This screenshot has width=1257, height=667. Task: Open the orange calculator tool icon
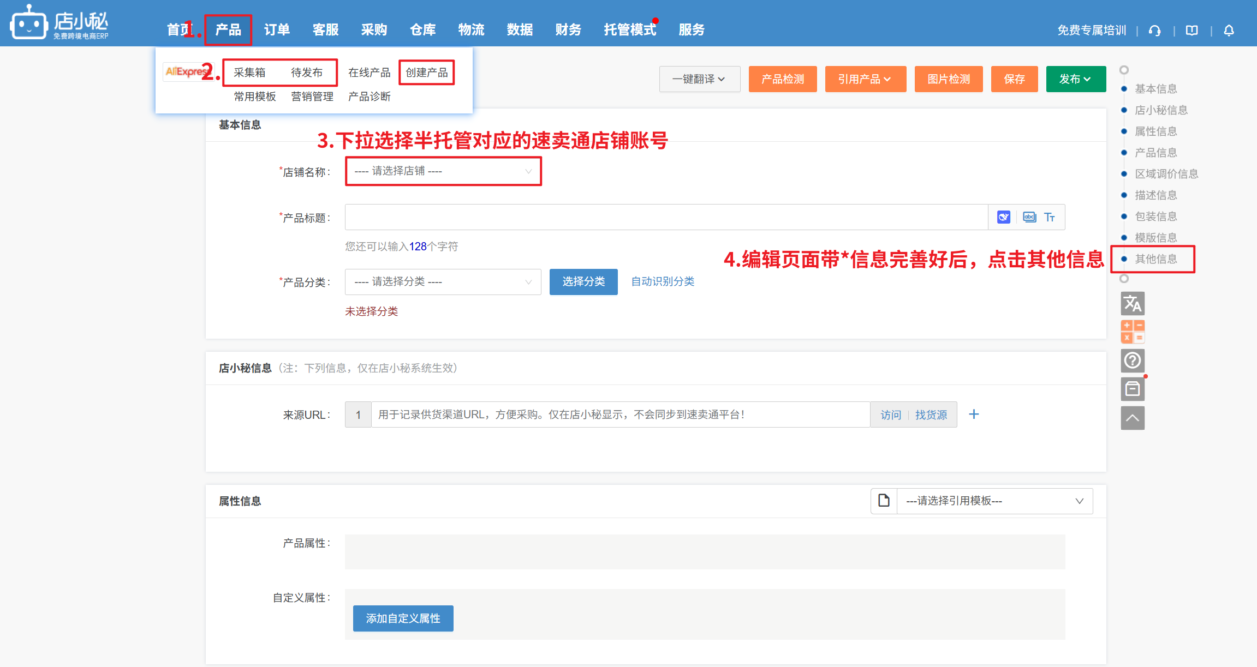click(1133, 332)
